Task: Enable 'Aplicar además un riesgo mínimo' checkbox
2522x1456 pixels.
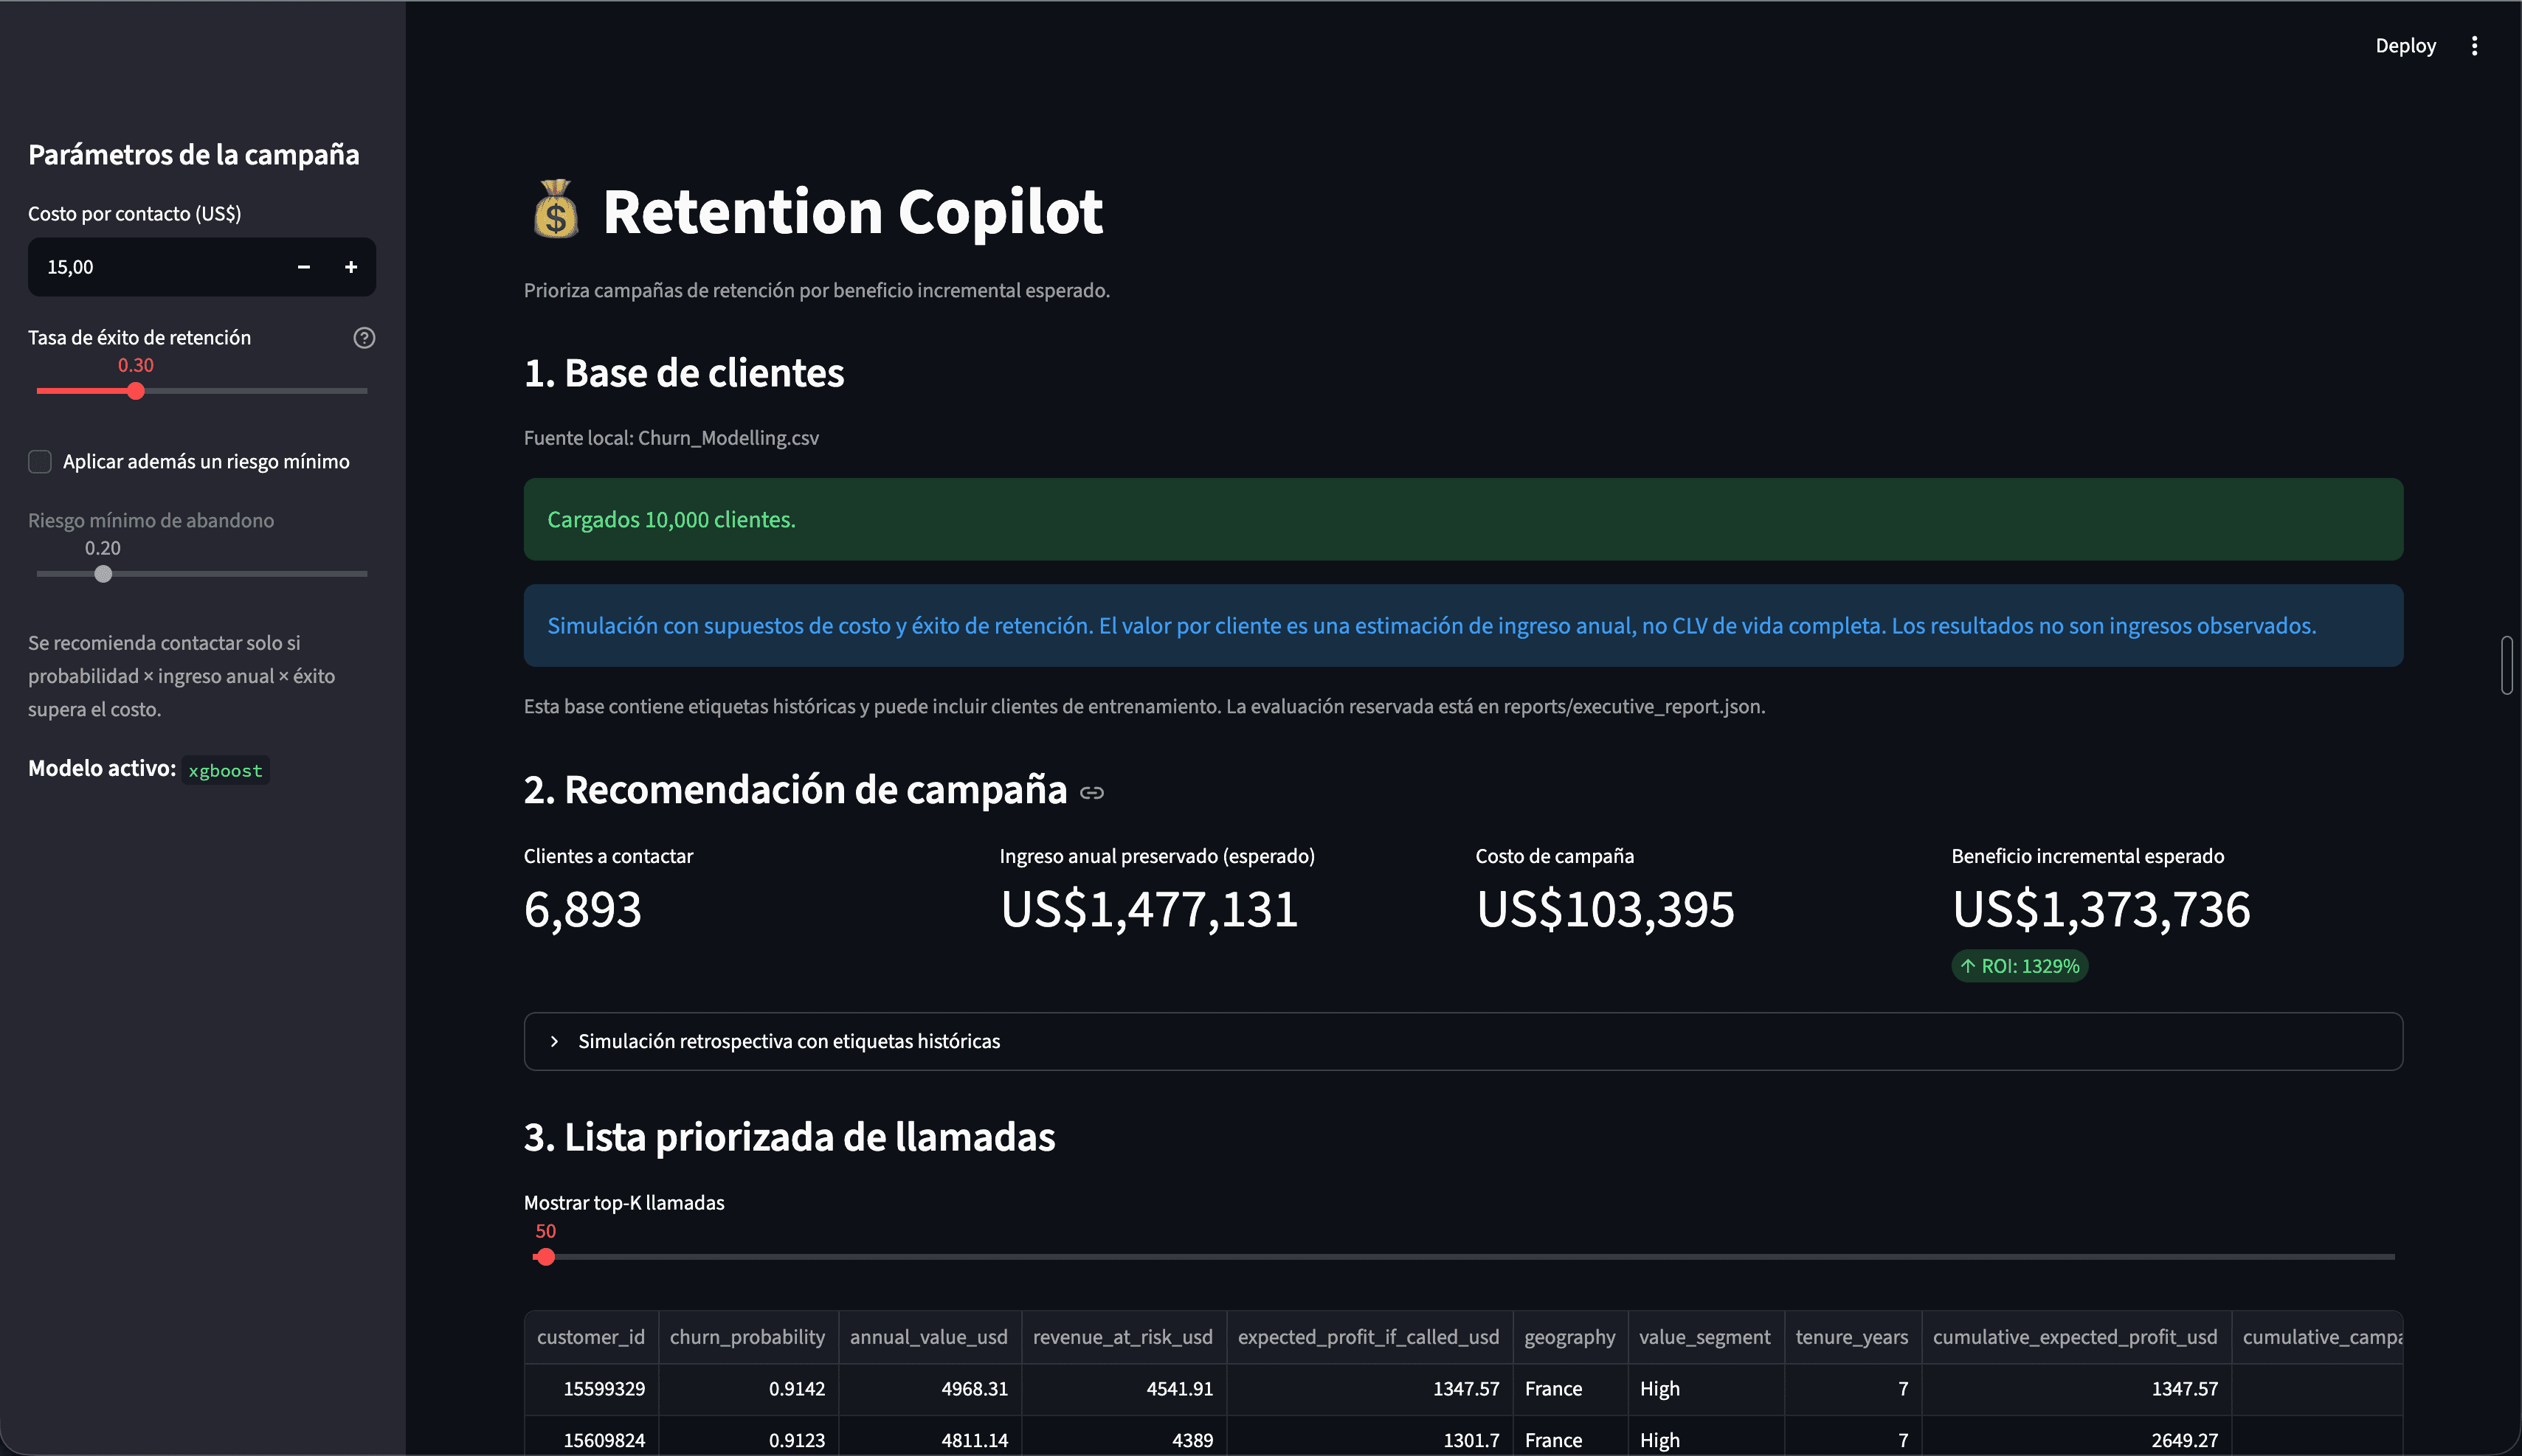Action: (x=40, y=461)
